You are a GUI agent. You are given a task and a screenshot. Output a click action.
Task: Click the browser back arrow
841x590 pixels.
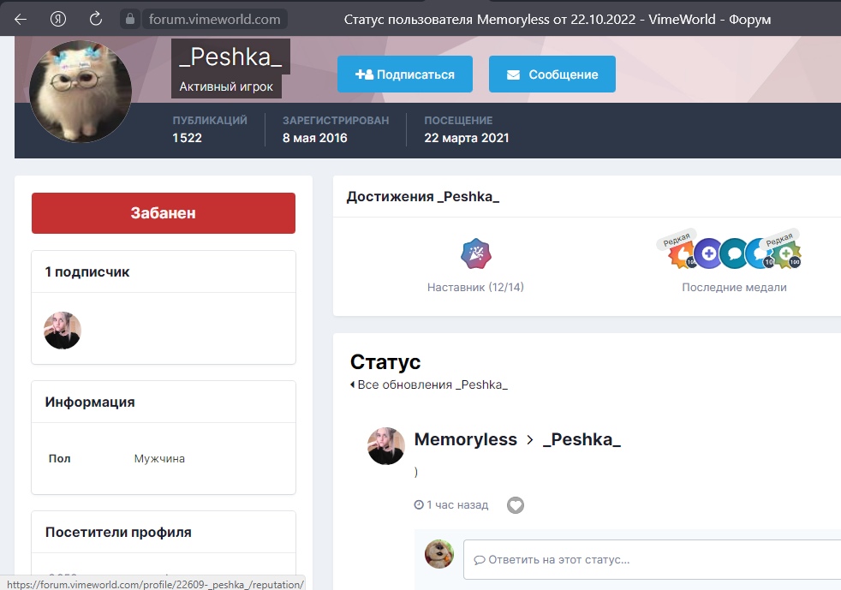pyautogui.click(x=21, y=19)
